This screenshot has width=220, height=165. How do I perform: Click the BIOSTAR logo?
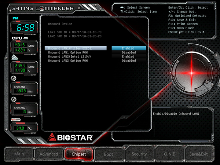pos(70,137)
